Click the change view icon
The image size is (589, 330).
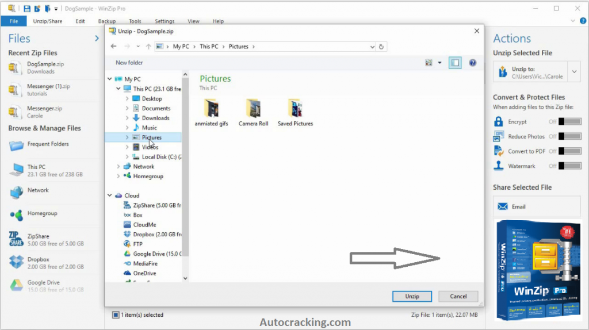[429, 63]
